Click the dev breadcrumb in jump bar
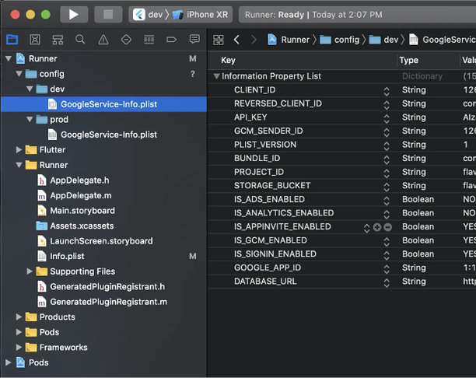The image size is (476, 378). pos(383,40)
